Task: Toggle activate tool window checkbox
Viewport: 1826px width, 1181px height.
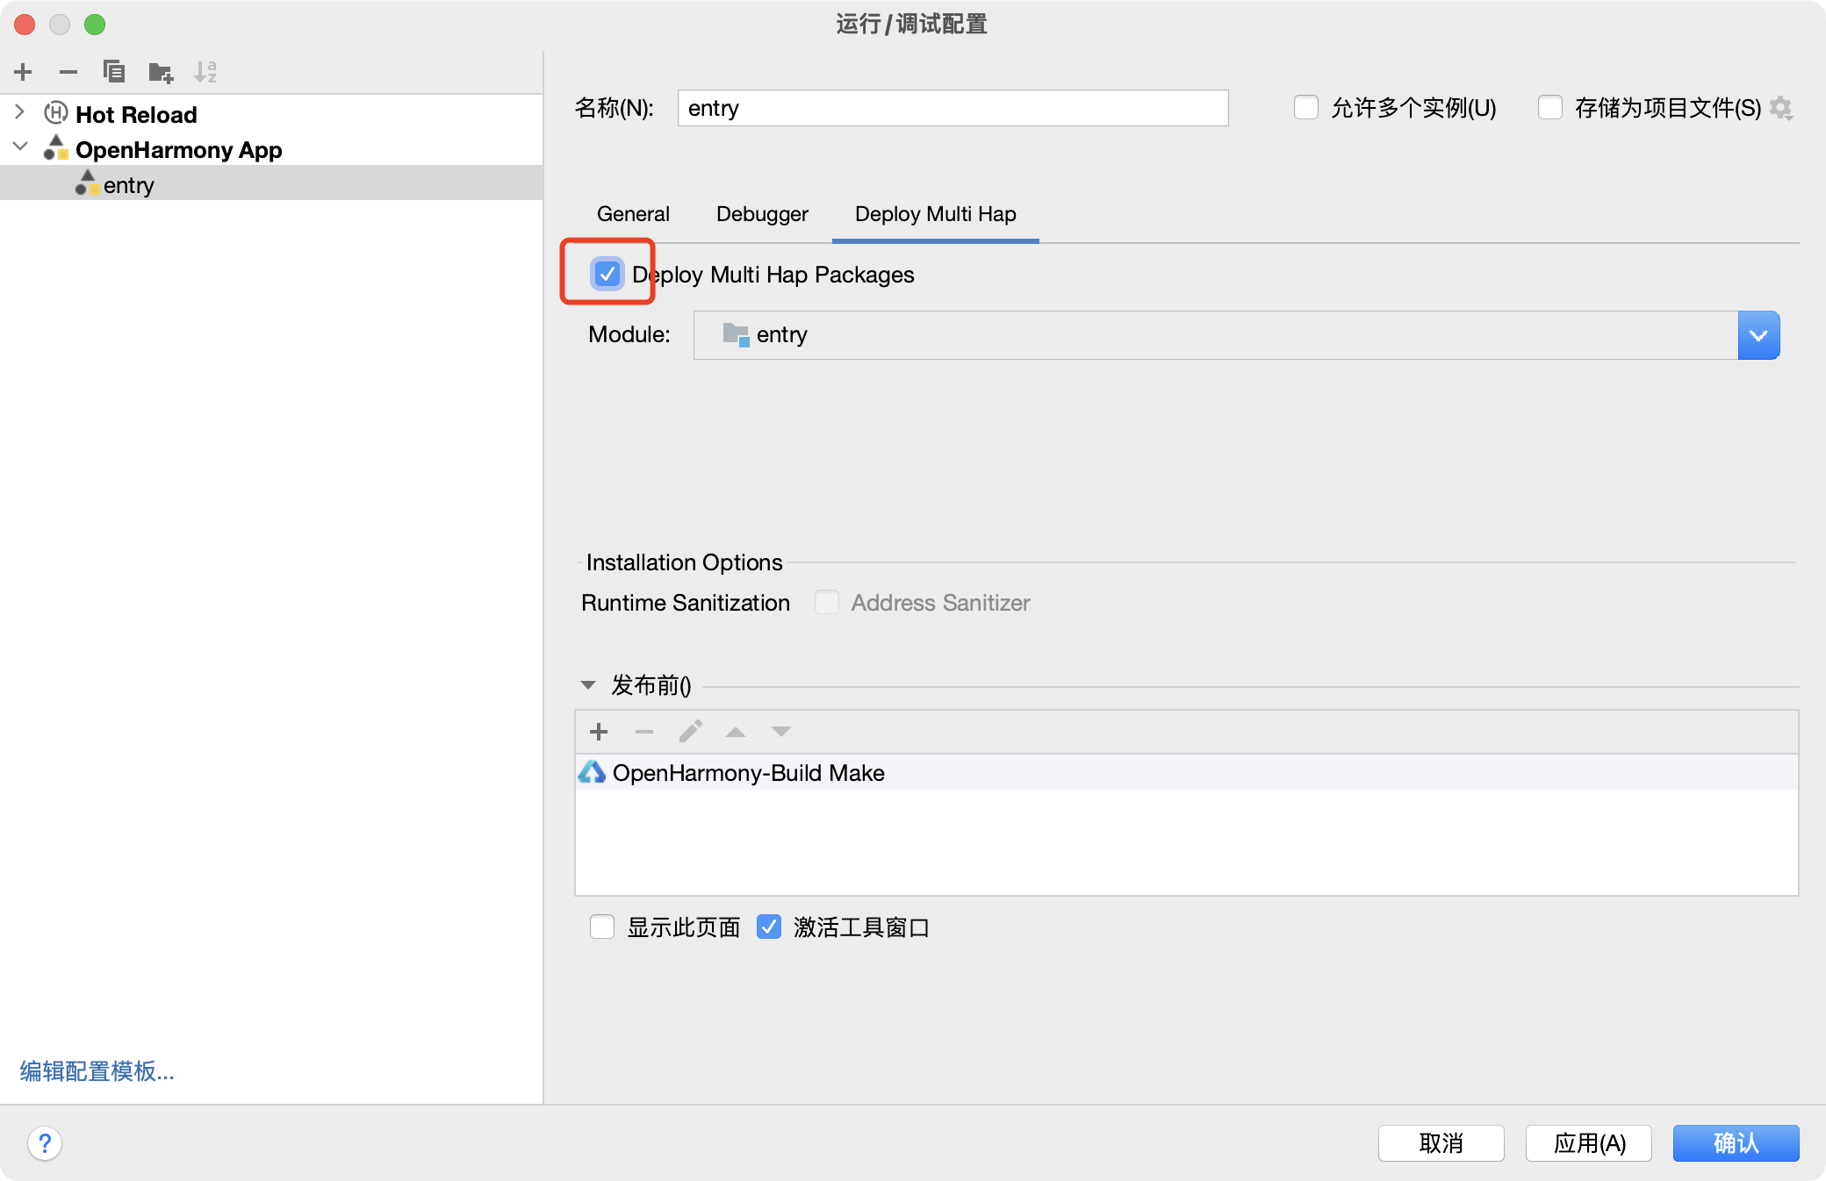Action: (x=769, y=927)
